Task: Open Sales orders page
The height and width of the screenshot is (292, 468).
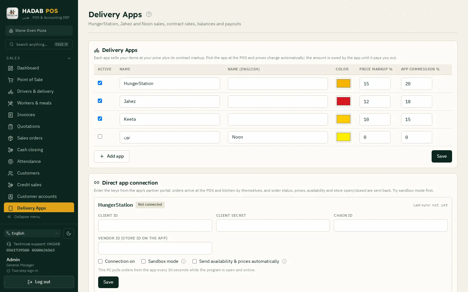Action: click(x=39, y=138)
